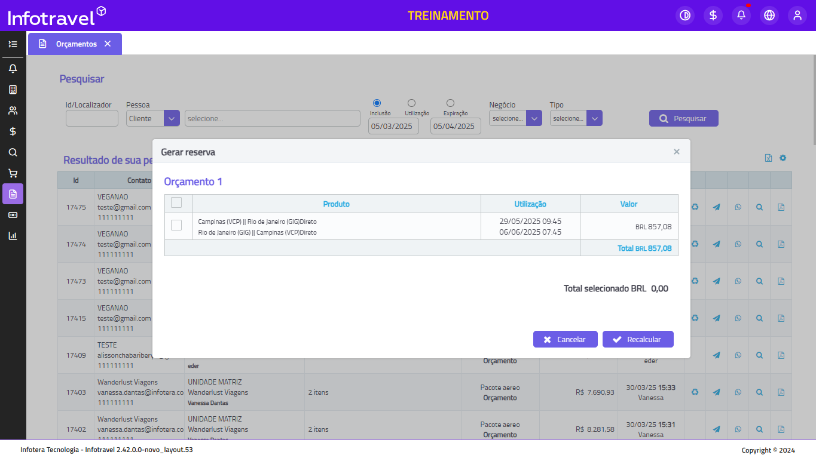Tick the select-all checkbox in Produto header
This screenshot has height=458, width=816.
(x=176, y=203)
